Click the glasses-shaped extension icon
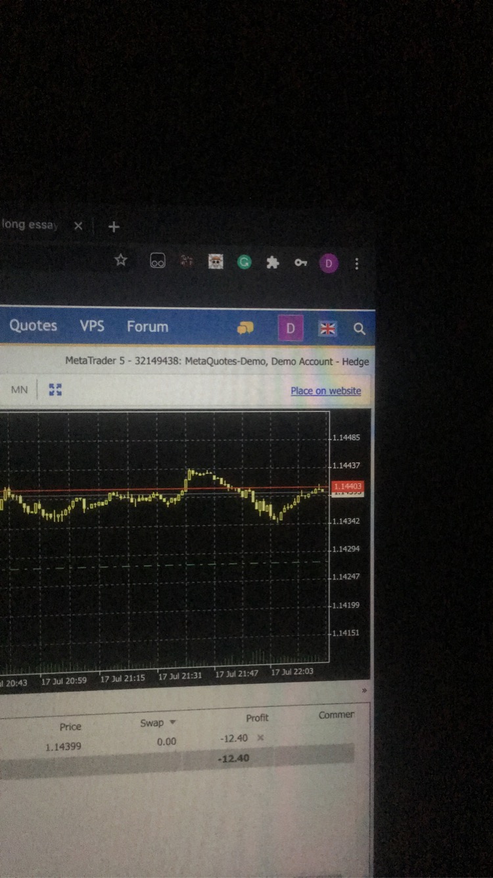 point(158,261)
